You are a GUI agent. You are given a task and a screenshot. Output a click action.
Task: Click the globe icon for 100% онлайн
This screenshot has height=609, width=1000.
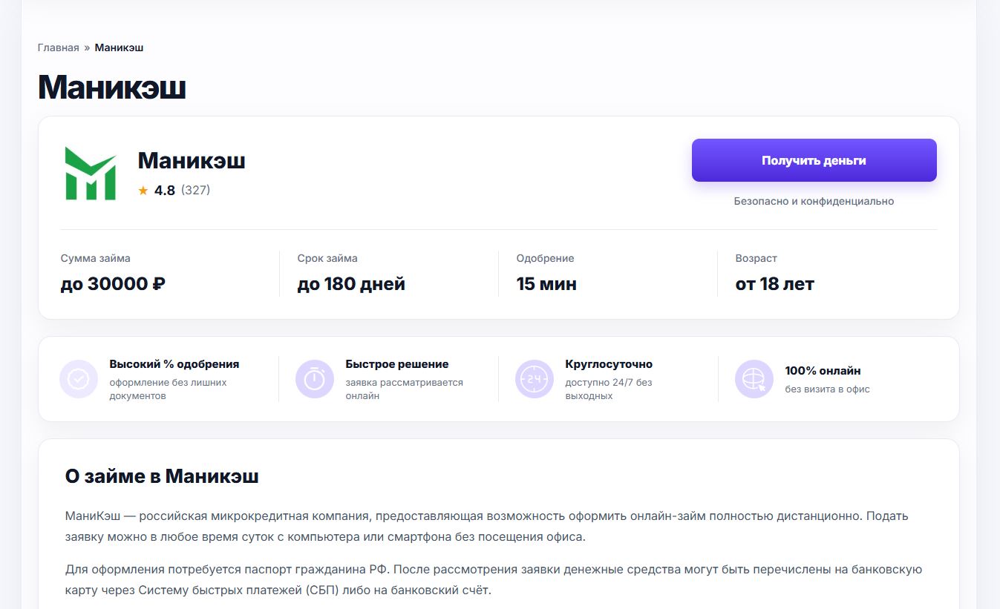point(754,379)
